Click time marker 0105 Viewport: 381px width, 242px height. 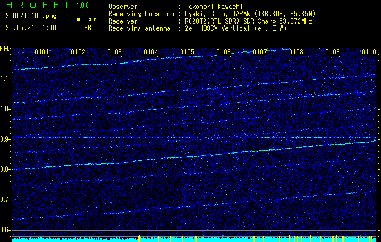(x=187, y=51)
